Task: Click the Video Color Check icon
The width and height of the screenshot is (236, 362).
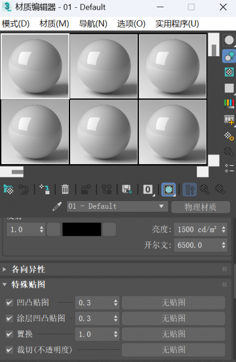Action: 229,104
